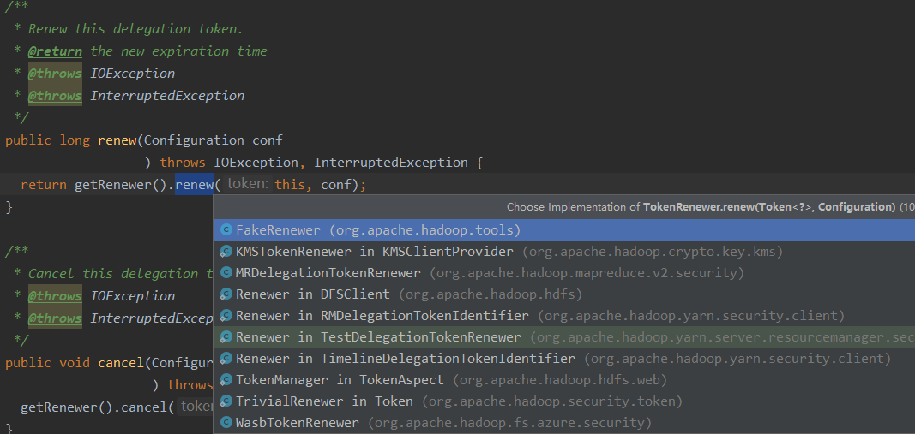The height and width of the screenshot is (434, 915).
Task: Click the 'public void' keywords of cancel
Action: coord(48,363)
